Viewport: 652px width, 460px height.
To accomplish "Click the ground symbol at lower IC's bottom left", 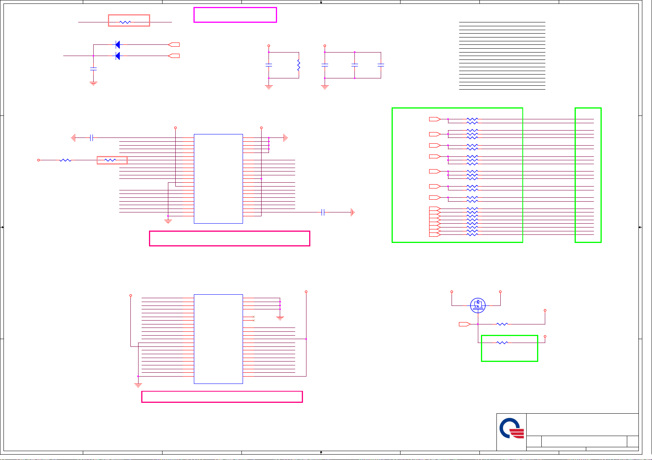I will tap(138, 385).
